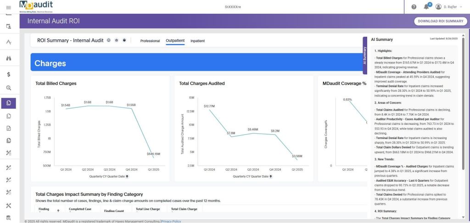Click the Download ROI Summary button

(440, 21)
